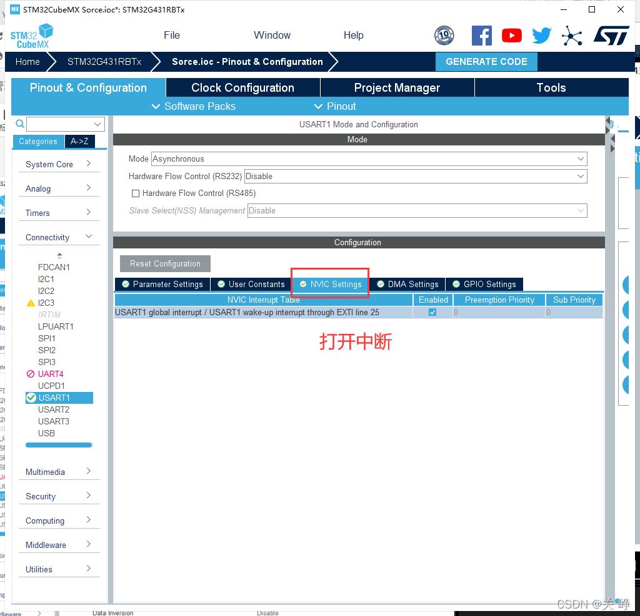Click the ST community network star icon
640x616 pixels.
click(x=572, y=36)
